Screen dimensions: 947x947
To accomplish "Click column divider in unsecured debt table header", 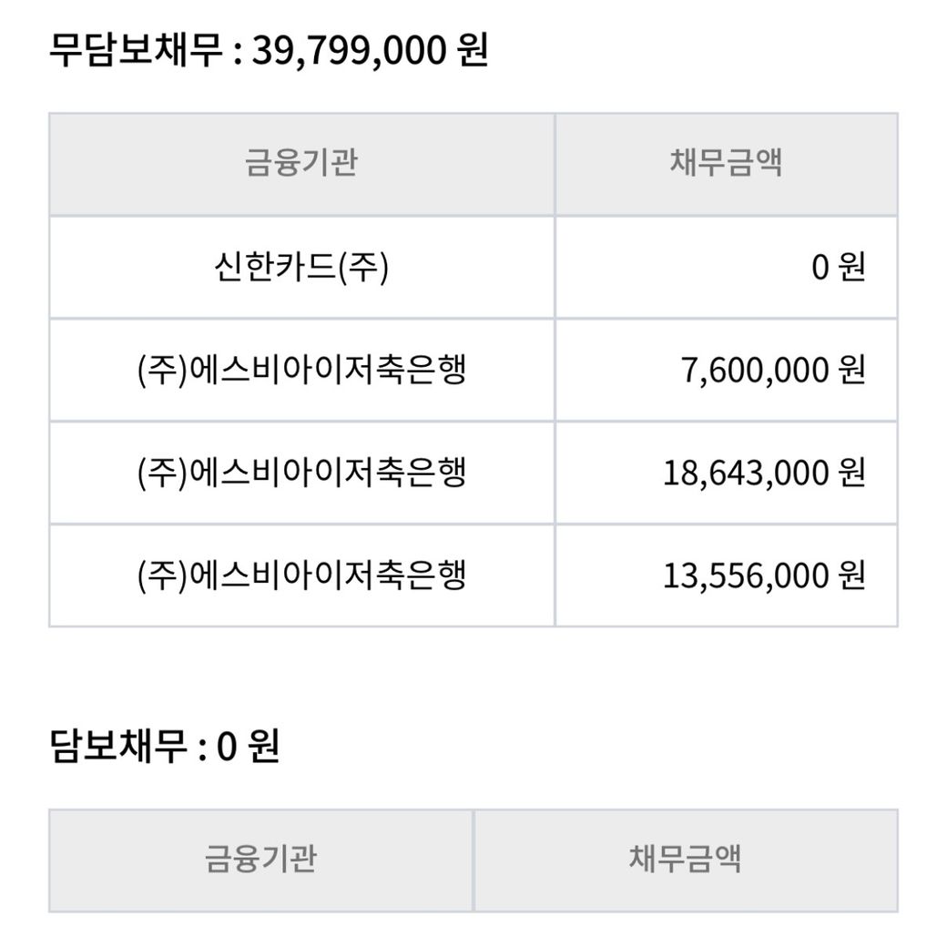I will [x=555, y=164].
